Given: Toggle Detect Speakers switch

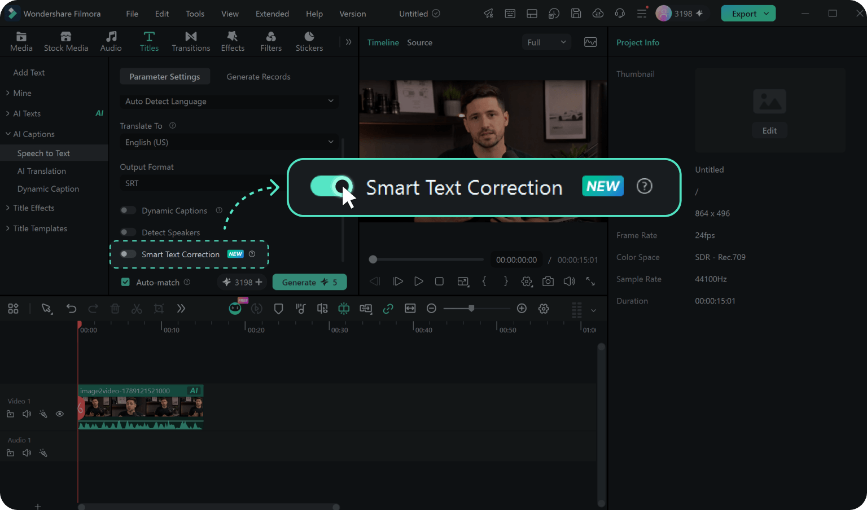Looking at the screenshot, I should click(128, 232).
